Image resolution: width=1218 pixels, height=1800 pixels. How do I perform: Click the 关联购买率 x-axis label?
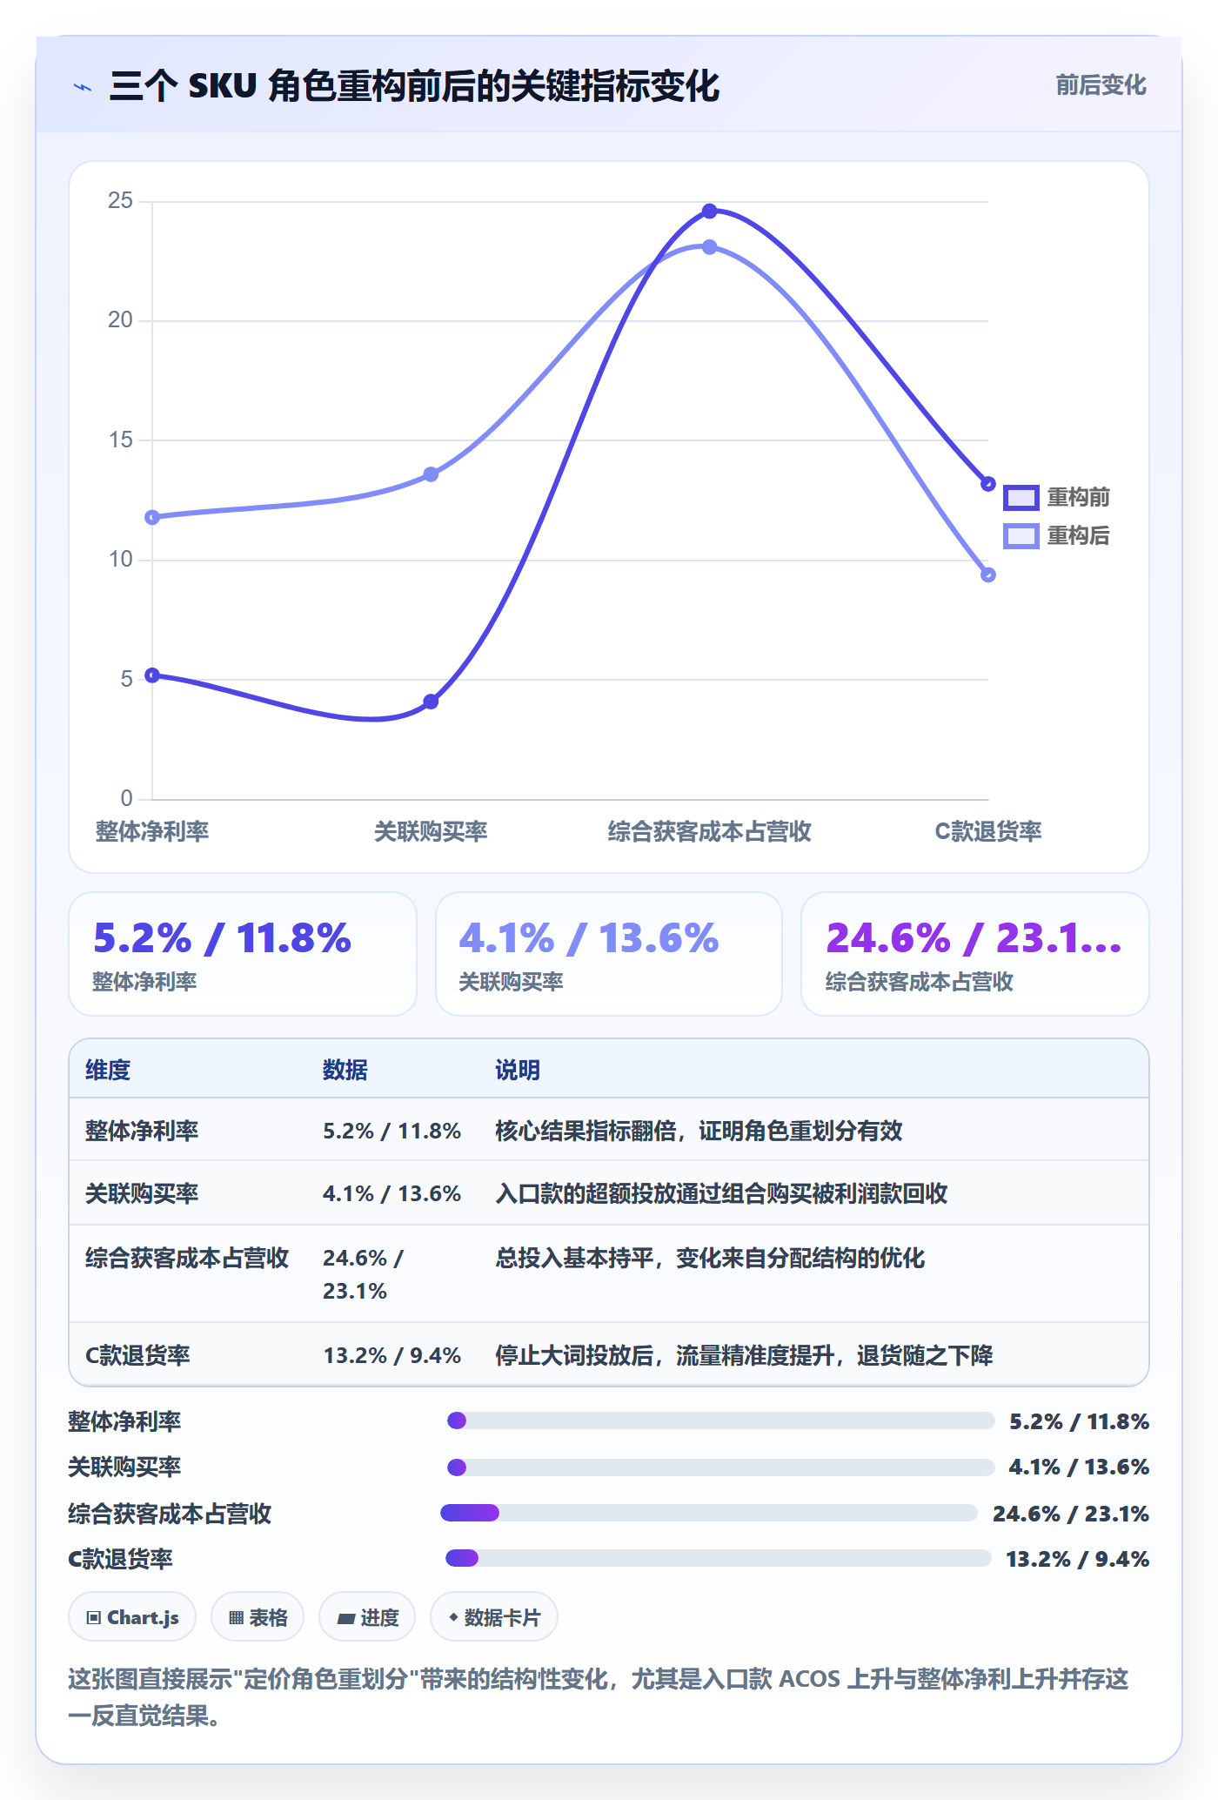(x=431, y=831)
